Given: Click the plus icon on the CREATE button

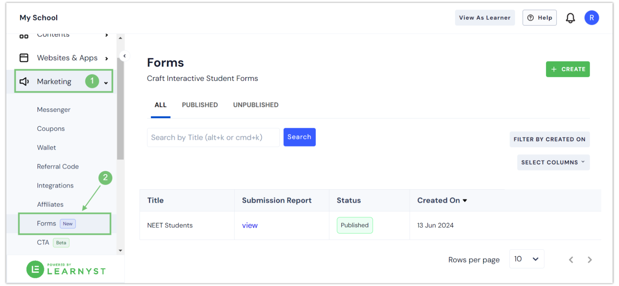Looking at the screenshot, I should pos(554,69).
